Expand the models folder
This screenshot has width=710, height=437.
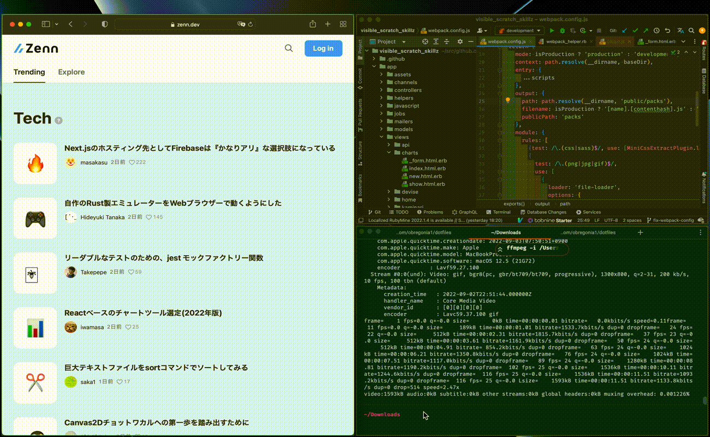pos(382,129)
